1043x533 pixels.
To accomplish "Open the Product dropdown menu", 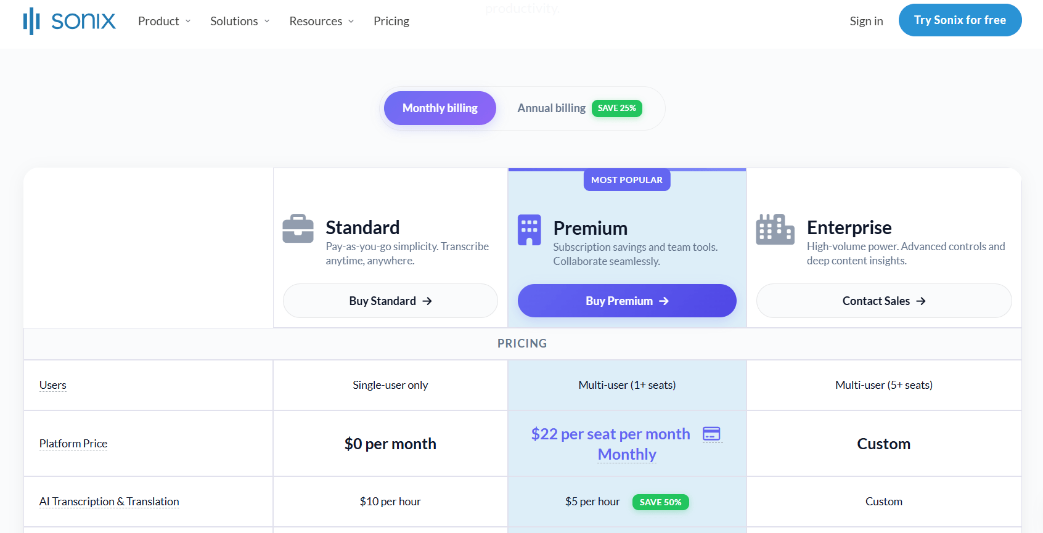I will (165, 21).
